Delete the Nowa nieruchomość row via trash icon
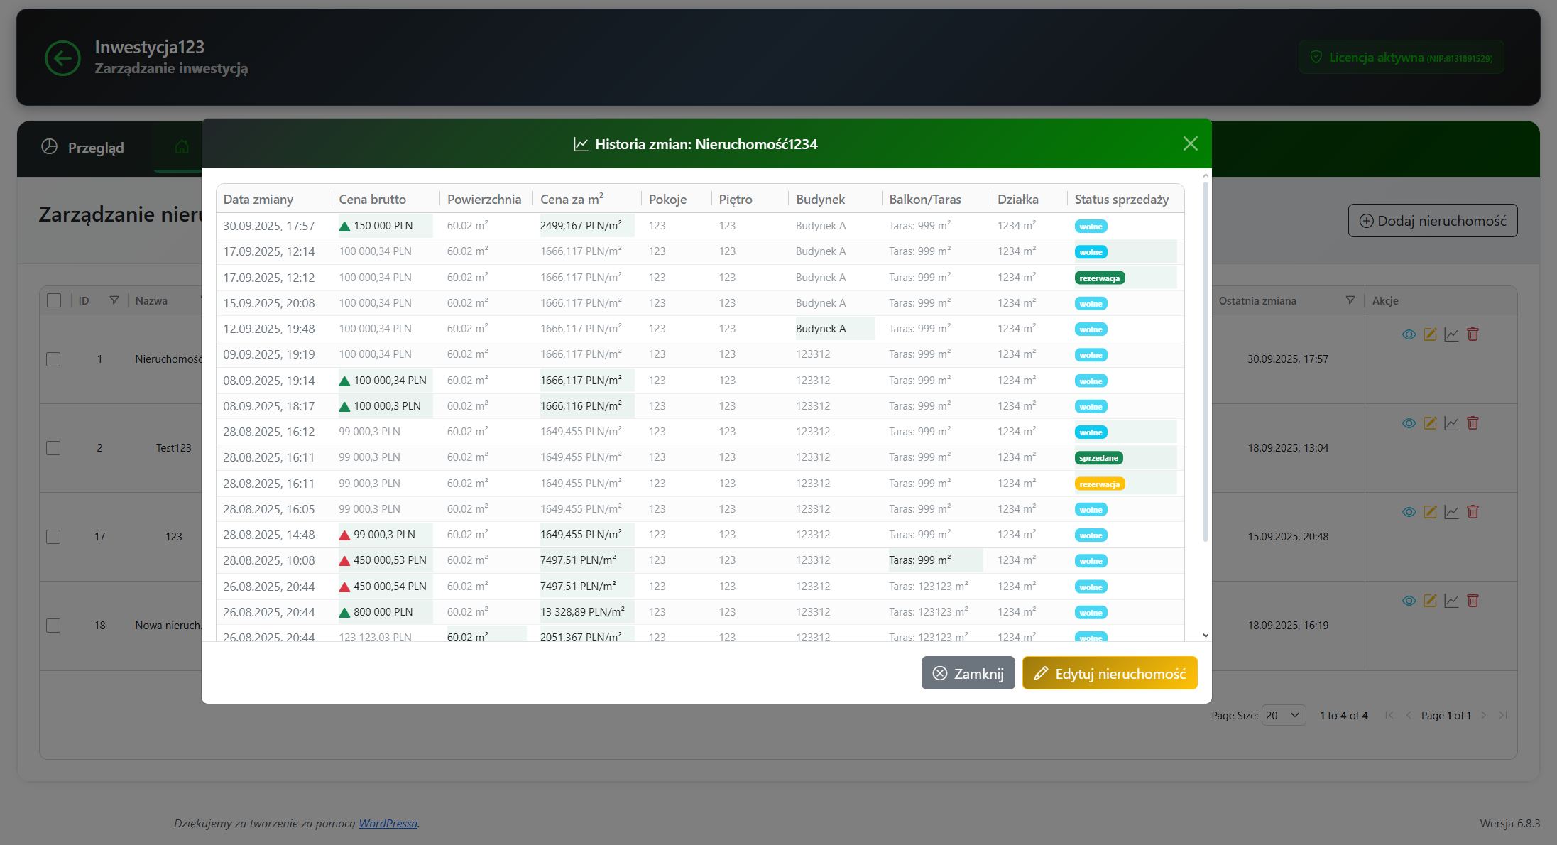 click(x=1473, y=601)
